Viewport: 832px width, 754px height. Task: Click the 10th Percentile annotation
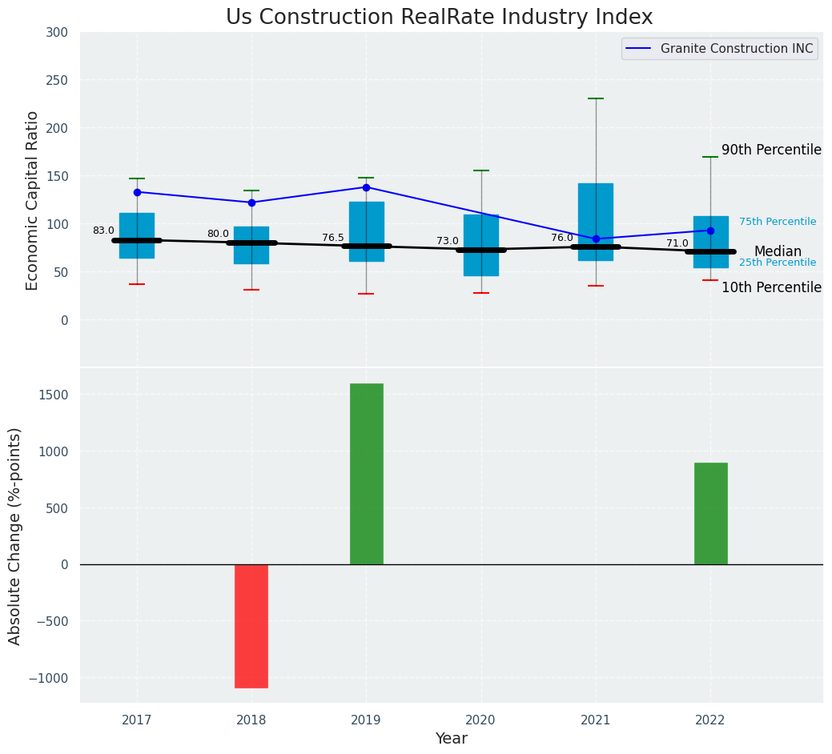(771, 287)
